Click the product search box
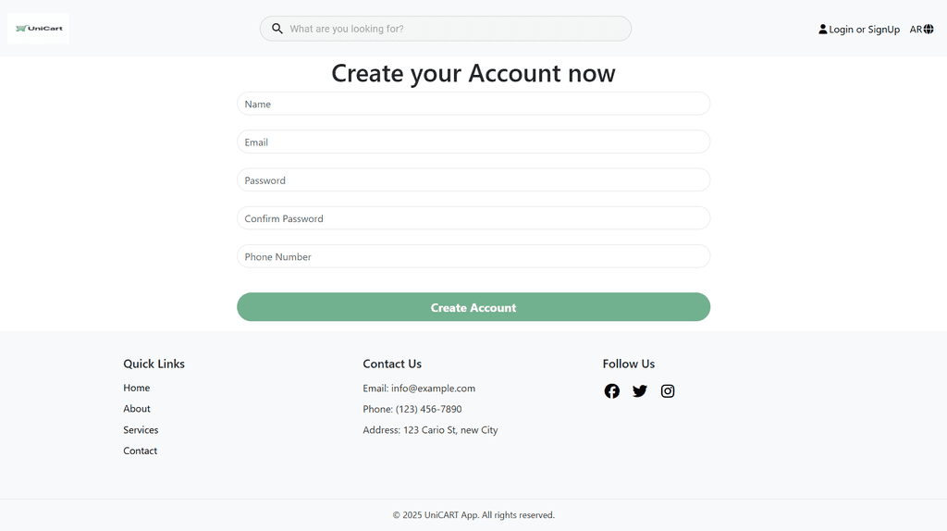This screenshot has height=531, width=947. [453, 29]
